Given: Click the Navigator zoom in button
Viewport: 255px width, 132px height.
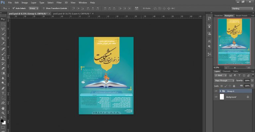Looking at the screenshot, I should click(249, 68).
